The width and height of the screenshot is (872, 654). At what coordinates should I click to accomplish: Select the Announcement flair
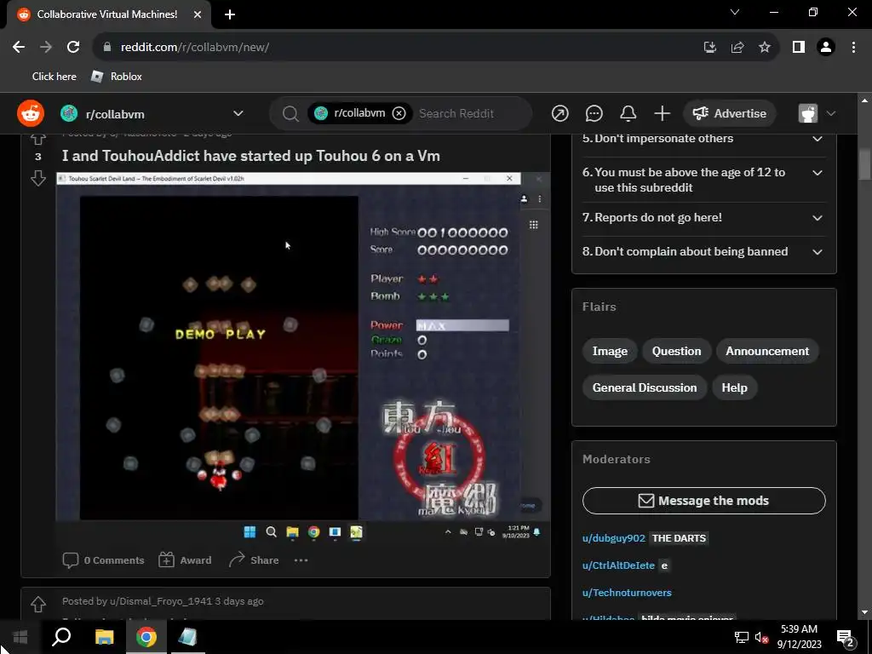click(x=767, y=351)
